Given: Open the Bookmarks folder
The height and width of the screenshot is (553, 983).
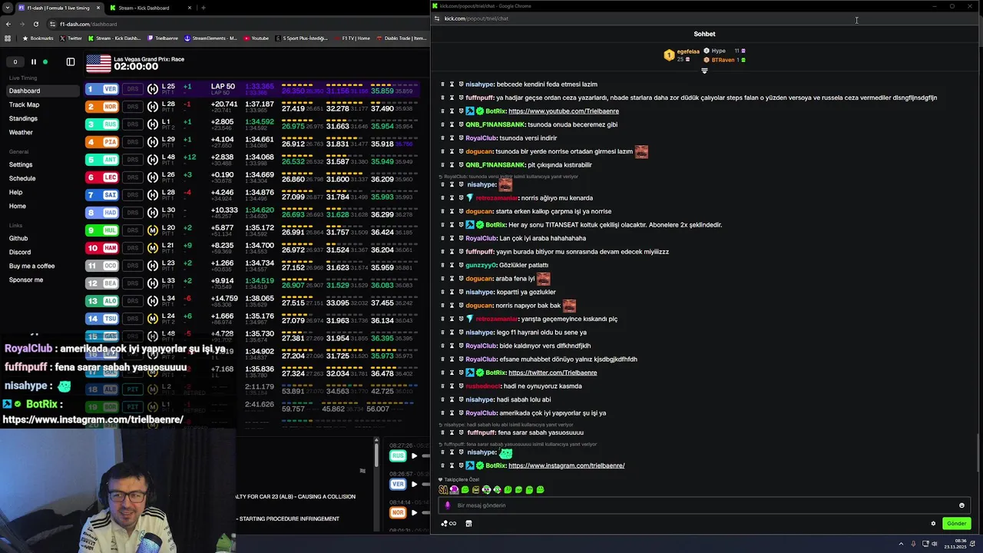Looking at the screenshot, I should pyautogui.click(x=38, y=38).
